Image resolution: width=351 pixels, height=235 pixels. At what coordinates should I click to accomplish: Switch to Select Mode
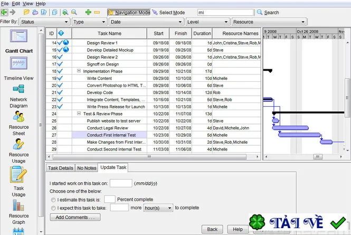coord(168,13)
